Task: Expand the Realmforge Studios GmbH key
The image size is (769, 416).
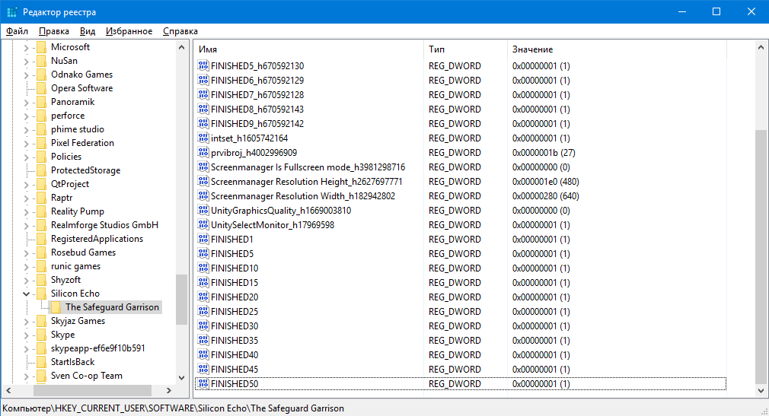Action: pos(26,226)
